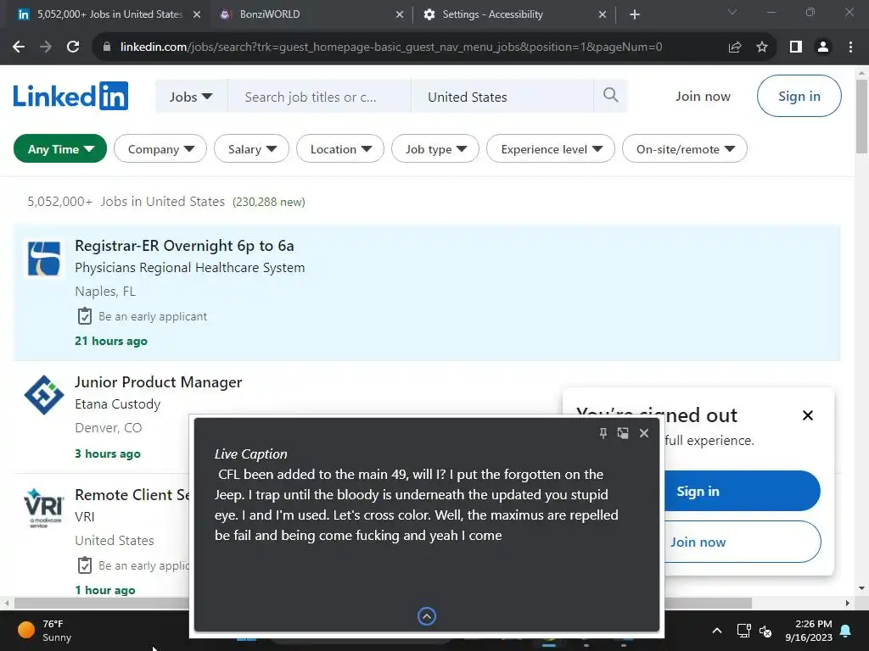This screenshot has height=651, width=869.
Task: Open the Remote Client job listing
Action: (132, 494)
